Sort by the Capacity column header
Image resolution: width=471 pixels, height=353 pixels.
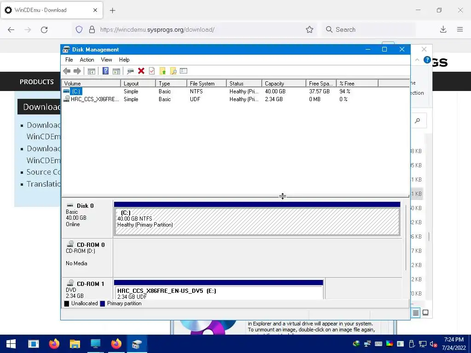[284, 84]
